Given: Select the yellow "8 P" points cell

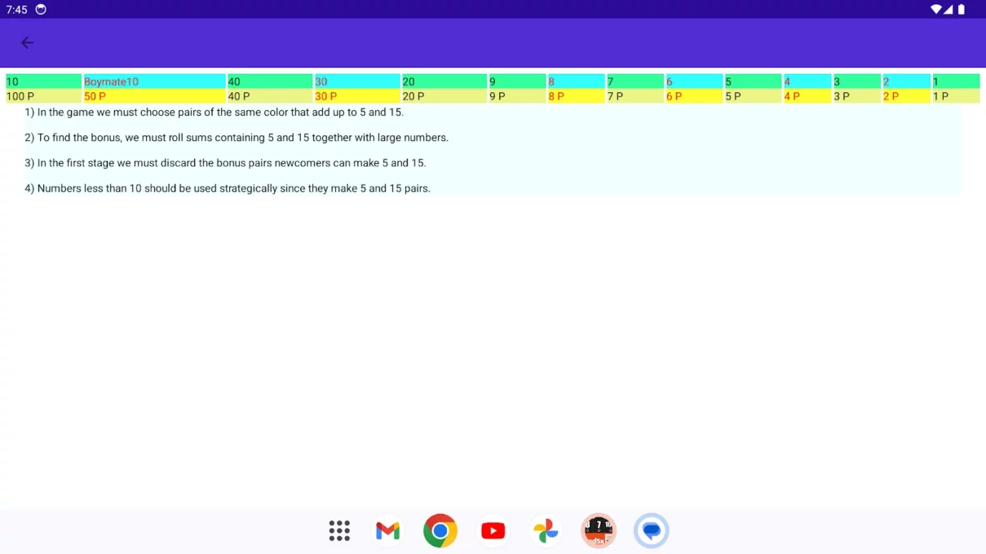Looking at the screenshot, I should pyautogui.click(x=576, y=96).
